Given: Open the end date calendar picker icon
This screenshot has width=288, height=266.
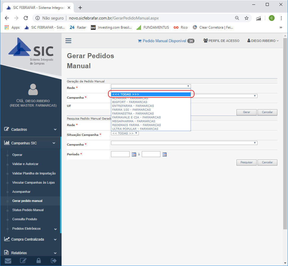Looking at the screenshot, I should pos(165,154).
